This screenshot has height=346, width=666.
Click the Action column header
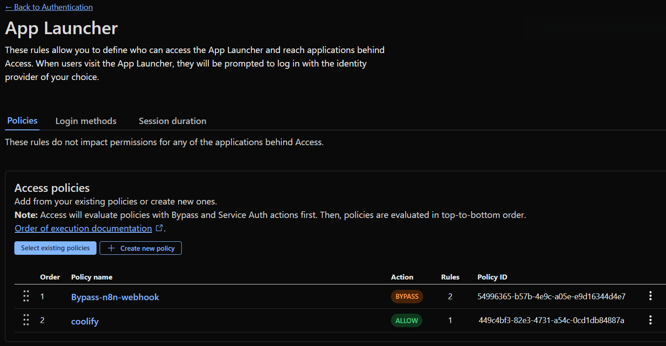tap(402, 277)
